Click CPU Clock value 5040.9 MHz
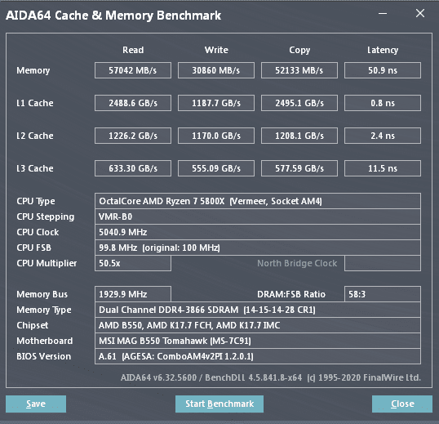The image size is (439, 424). [x=258, y=232]
